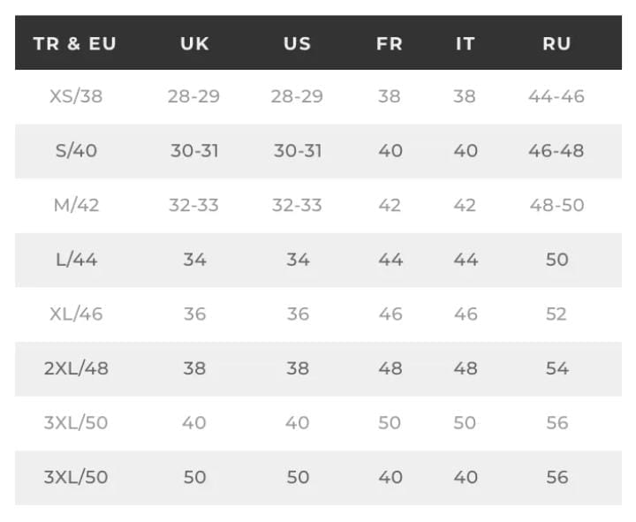636x522 pixels.
Task: Click the RU value 44-46
Action: click(x=556, y=96)
